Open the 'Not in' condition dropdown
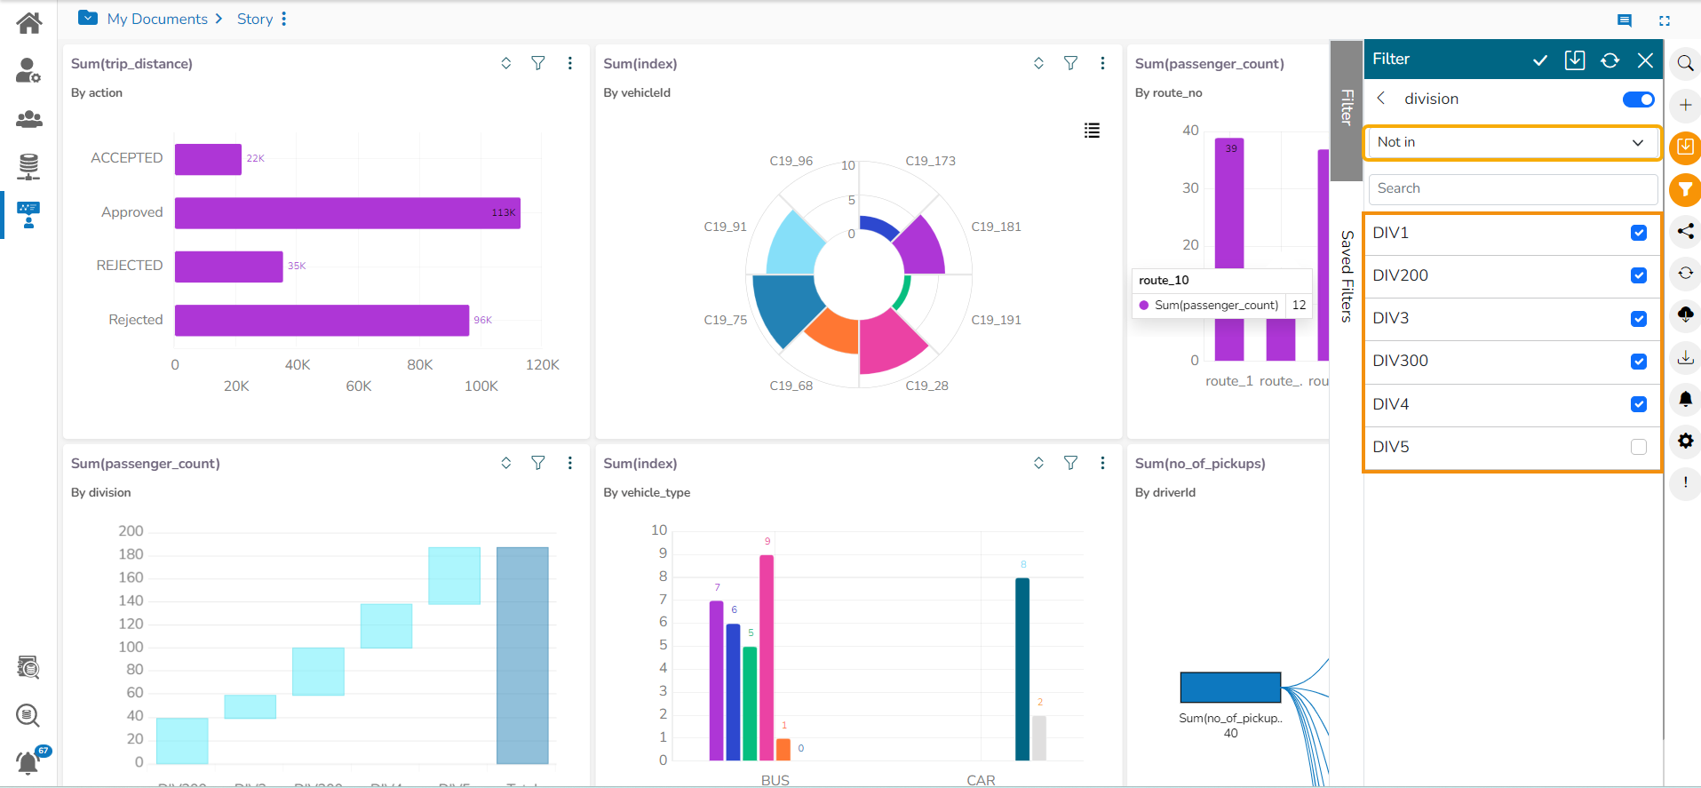This screenshot has height=788, width=1701. (x=1512, y=142)
